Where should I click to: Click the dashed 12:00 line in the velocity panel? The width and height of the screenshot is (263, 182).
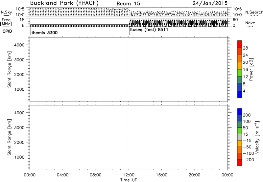pyautogui.click(x=128, y=137)
